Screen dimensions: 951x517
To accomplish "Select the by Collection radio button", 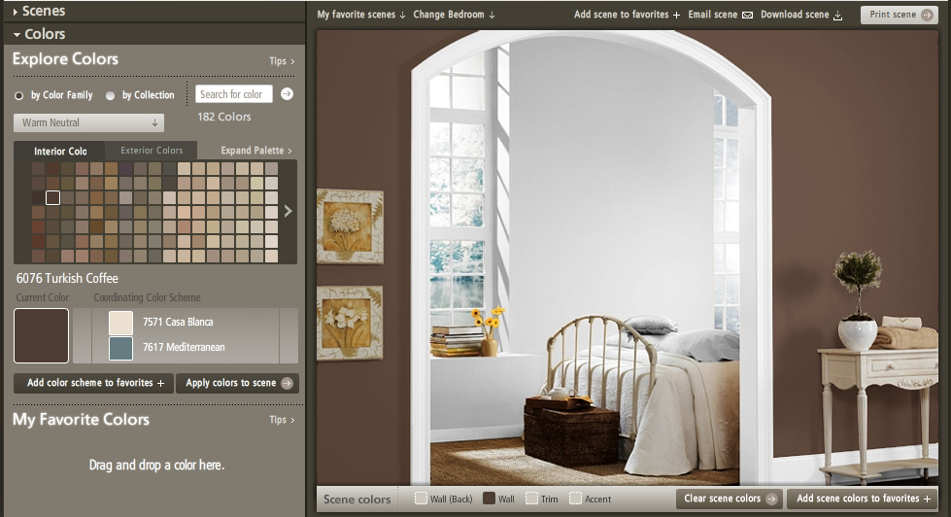I will click(x=111, y=96).
